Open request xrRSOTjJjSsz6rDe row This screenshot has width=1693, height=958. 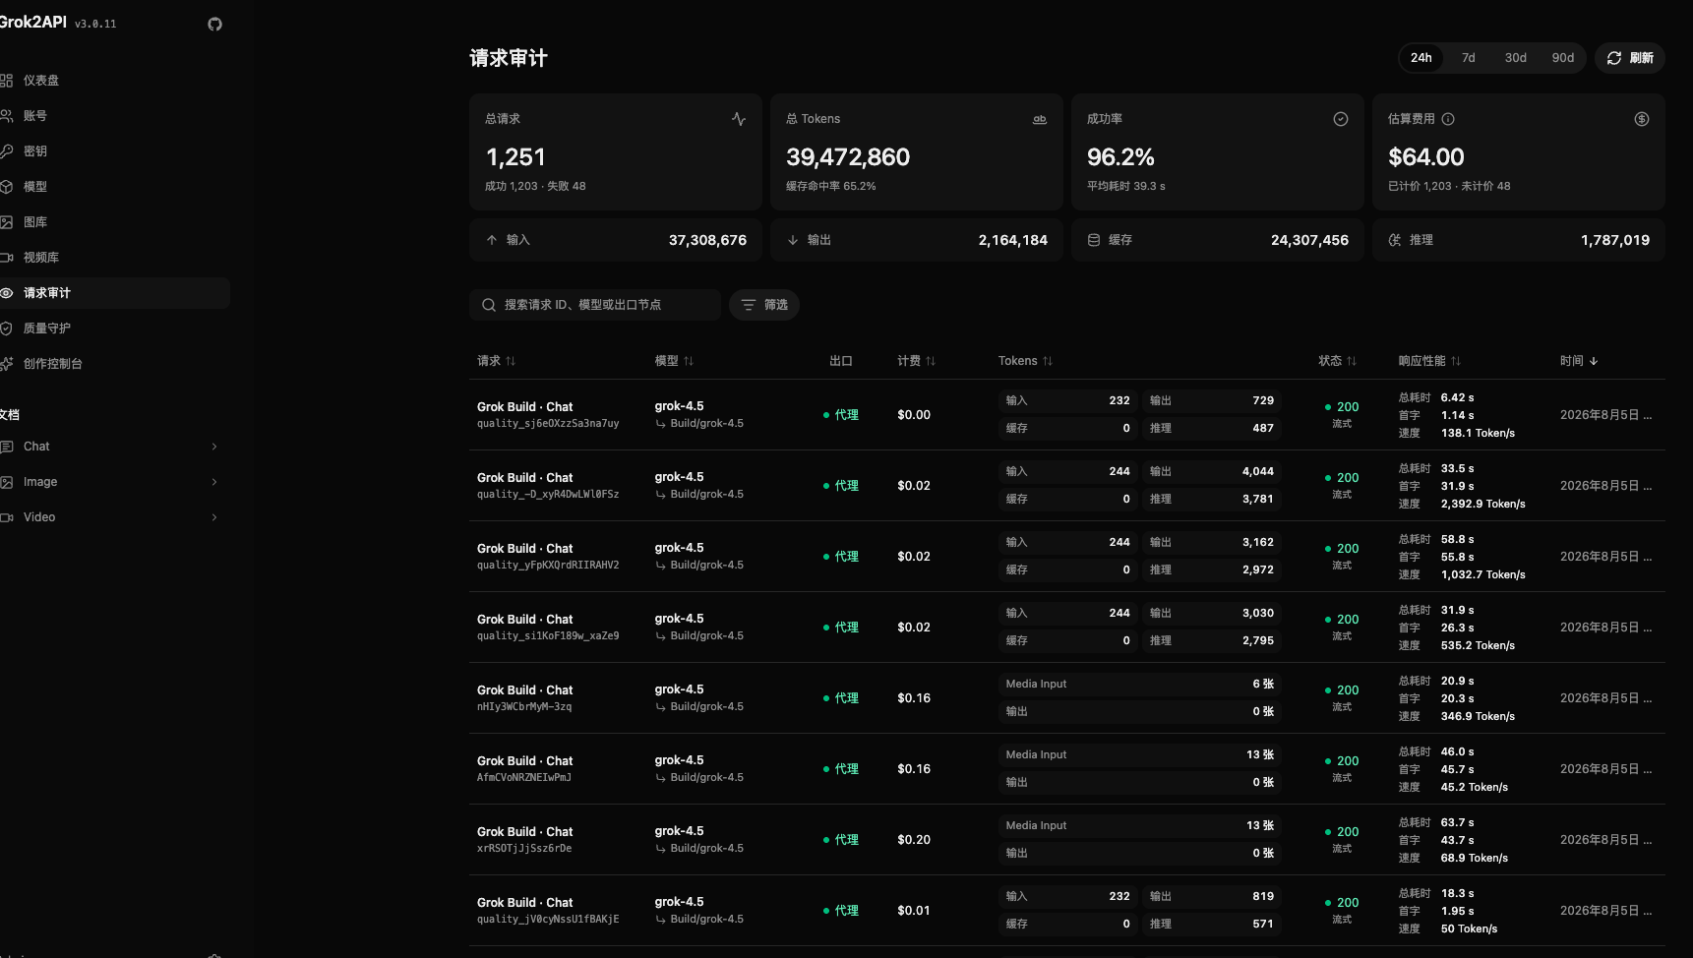click(x=1067, y=840)
